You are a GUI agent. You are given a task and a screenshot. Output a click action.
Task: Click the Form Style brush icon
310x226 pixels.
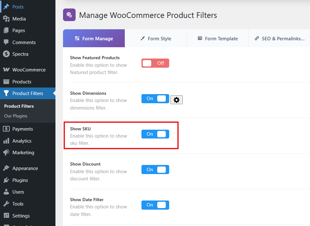tap(142, 38)
